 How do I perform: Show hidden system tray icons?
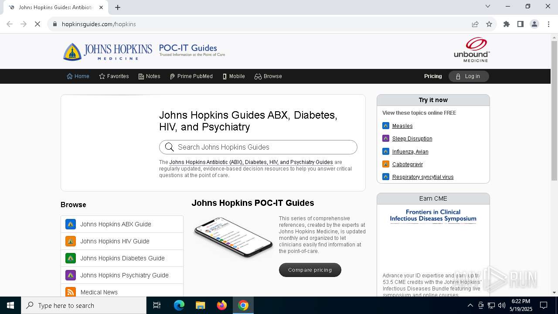click(x=470, y=305)
